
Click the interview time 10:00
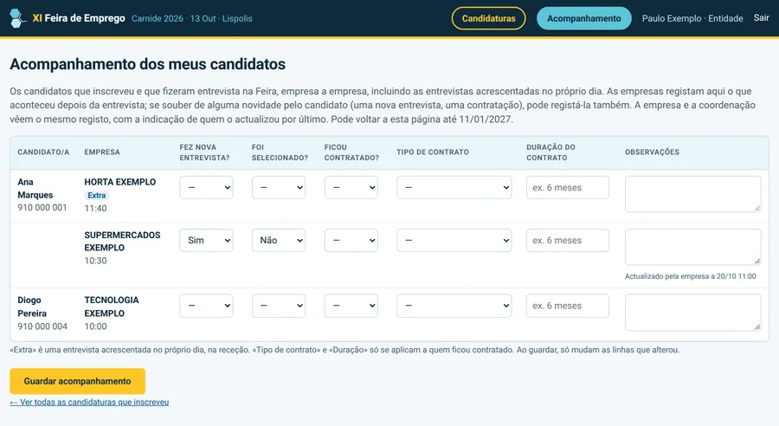[x=95, y=326]
